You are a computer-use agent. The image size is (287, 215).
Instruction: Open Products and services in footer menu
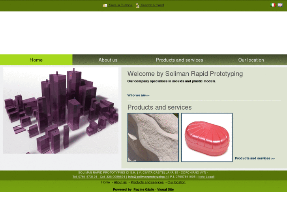point(147,182)
